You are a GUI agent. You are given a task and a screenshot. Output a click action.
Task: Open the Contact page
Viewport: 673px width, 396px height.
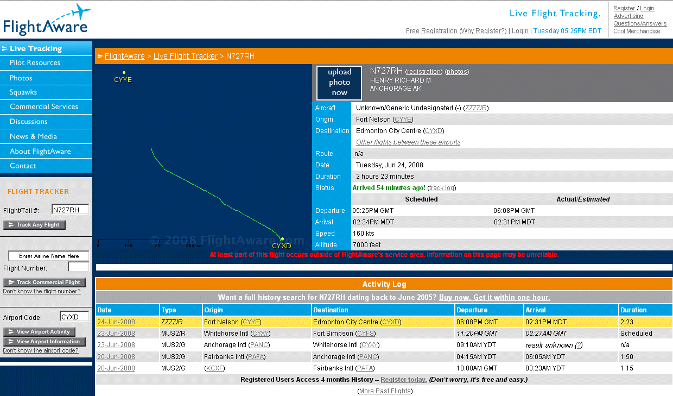tap(46, 166)
